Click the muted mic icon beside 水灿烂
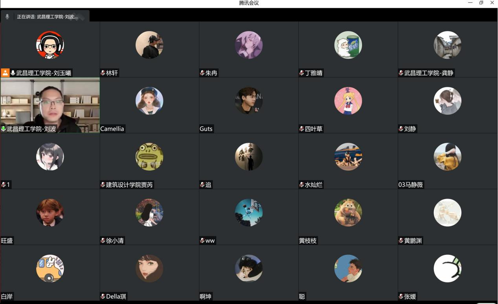Screen dimensions: 498x304 coord(302,184)
